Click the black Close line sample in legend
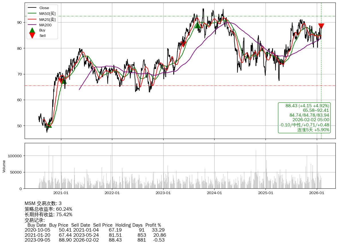This screenshot has width=338, height=245. click(32, 8)
